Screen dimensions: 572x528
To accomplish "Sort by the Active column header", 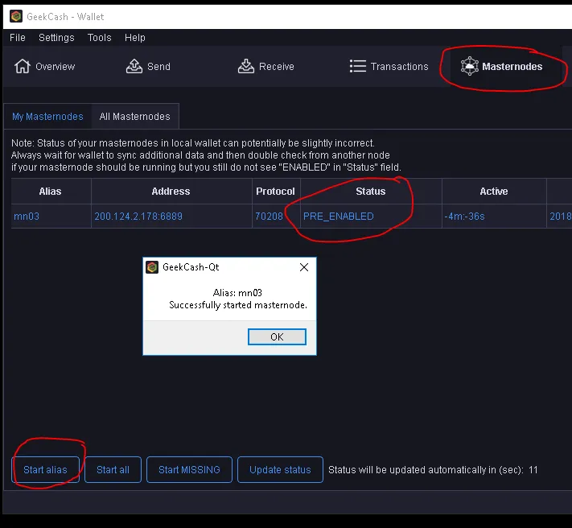I will (x=494, y=192).
